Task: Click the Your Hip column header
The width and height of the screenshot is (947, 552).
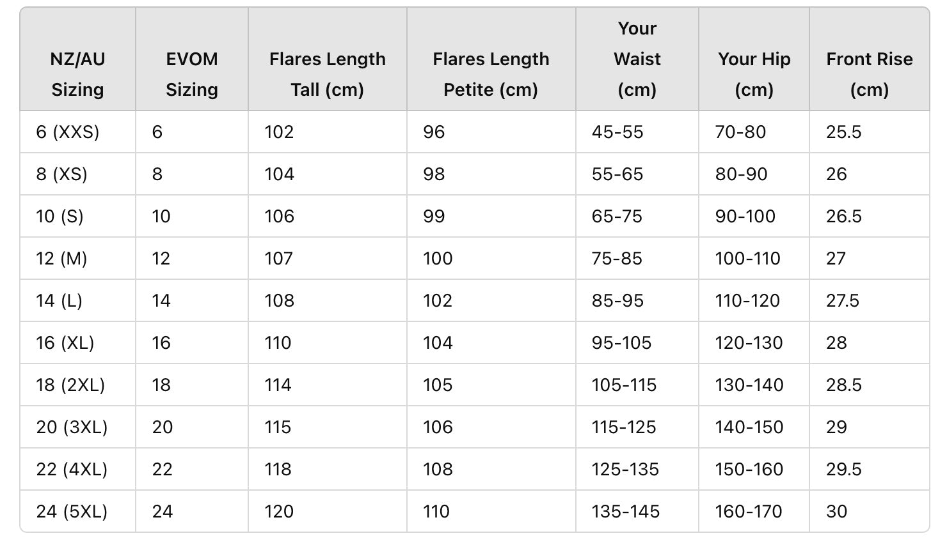Action: (x=754, y=74)
